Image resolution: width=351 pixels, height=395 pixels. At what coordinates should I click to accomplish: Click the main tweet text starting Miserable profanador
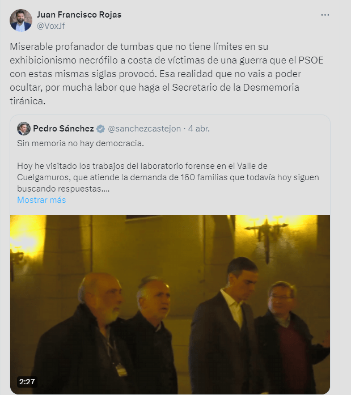167,74
